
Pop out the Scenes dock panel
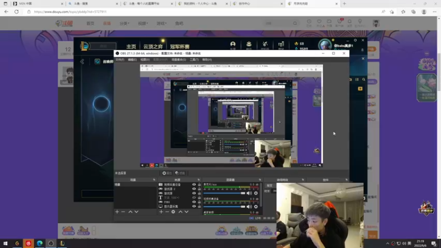point(154,180)
